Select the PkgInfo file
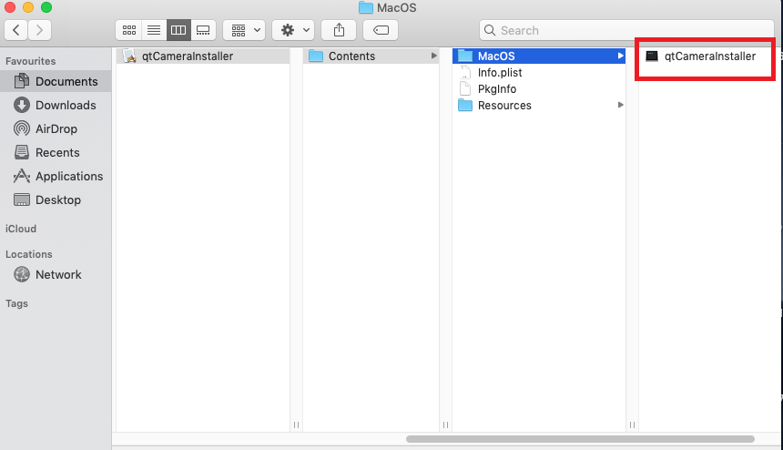783x450 pixels. [x=539, y=89]
